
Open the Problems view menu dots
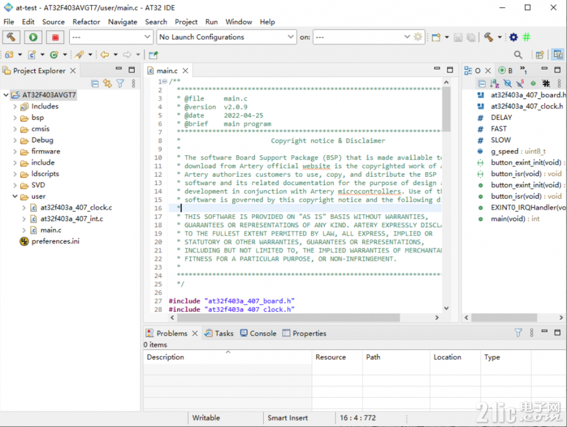531,333
